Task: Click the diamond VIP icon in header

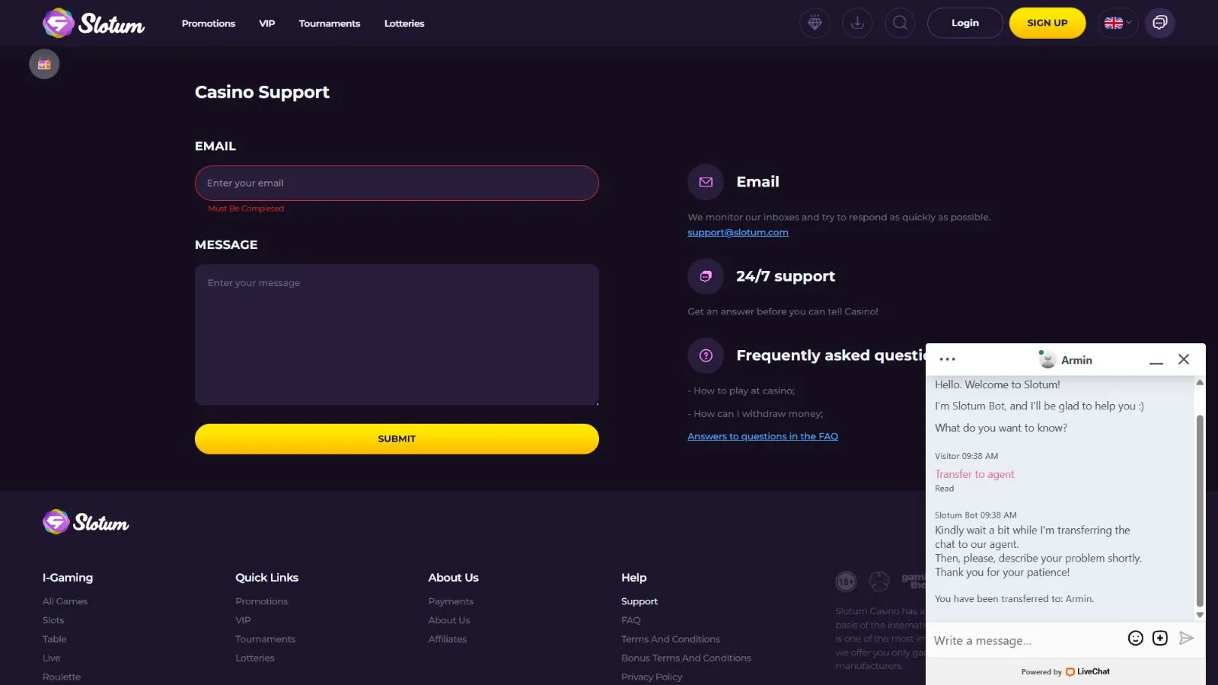Action: [815, 23]
